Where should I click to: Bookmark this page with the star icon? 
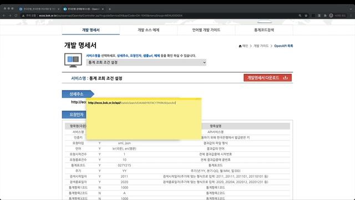coord(306,16)
